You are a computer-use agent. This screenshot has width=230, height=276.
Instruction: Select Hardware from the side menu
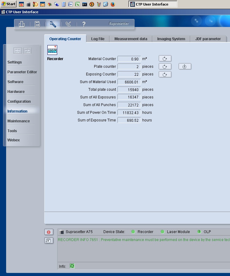coord(16,92)
